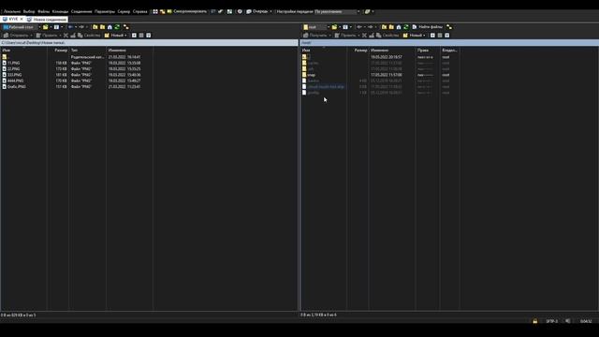The width and height of the screenshot is (599, 337).
Task: Click local panel synchronize browsing icon
Action: tap(125, 27)
